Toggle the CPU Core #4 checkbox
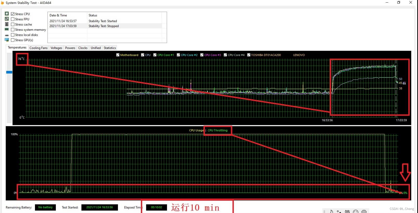The width and height of the screenshot is (418, 213). click(225, 55)
